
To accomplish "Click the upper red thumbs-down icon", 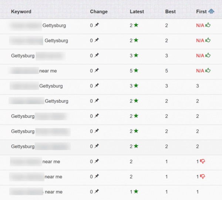I will coord(202,161).
